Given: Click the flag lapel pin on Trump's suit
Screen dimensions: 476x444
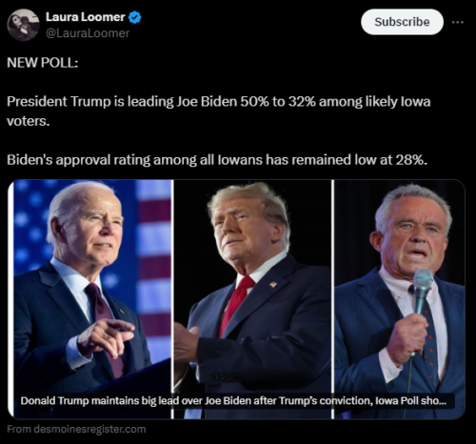Looking at the screenshot, I should pos(273,284).
